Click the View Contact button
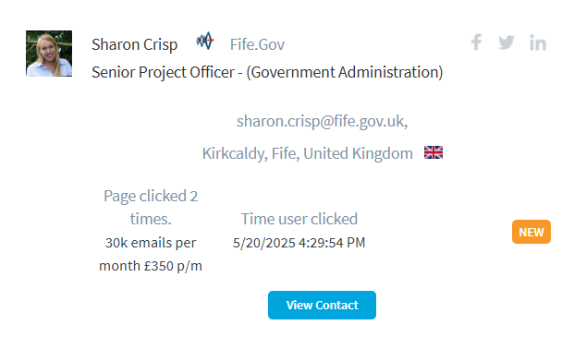 pyautogui.click(x=322, y=305)
